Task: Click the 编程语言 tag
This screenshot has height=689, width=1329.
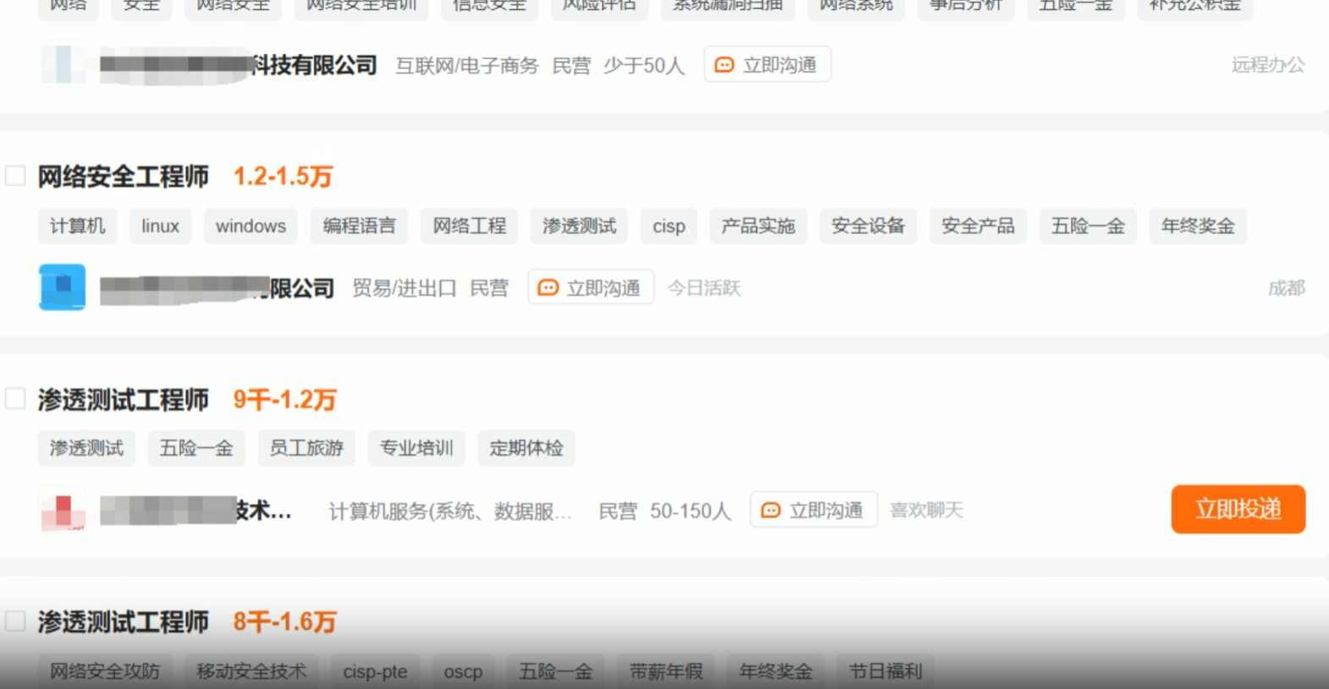Action: (359, 226)
